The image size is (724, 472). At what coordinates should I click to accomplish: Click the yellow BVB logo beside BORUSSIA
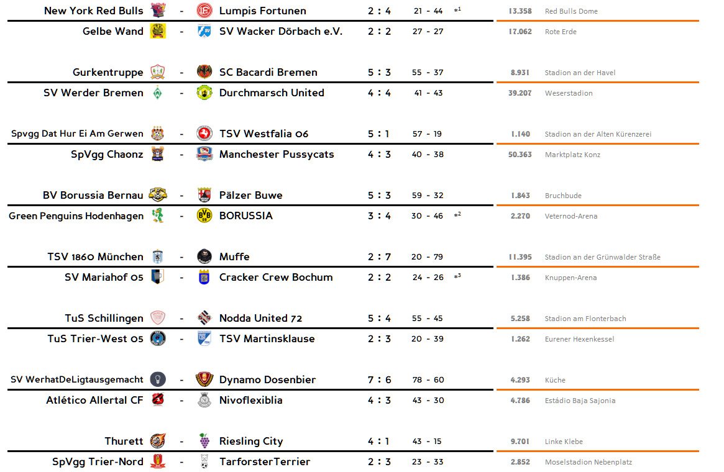coord(204,216)
